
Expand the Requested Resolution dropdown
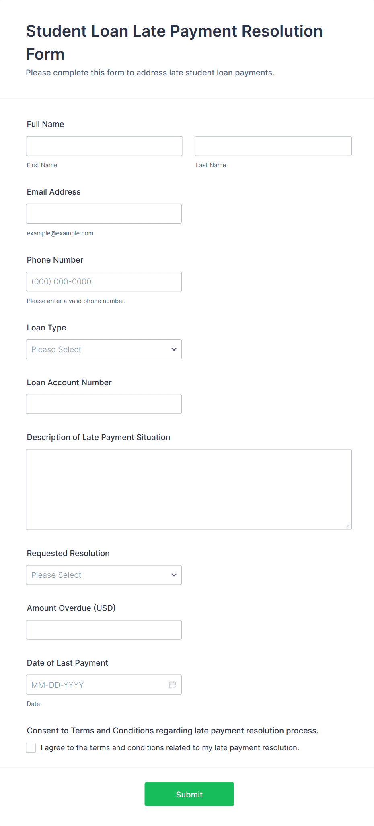[x=103, y=575]
